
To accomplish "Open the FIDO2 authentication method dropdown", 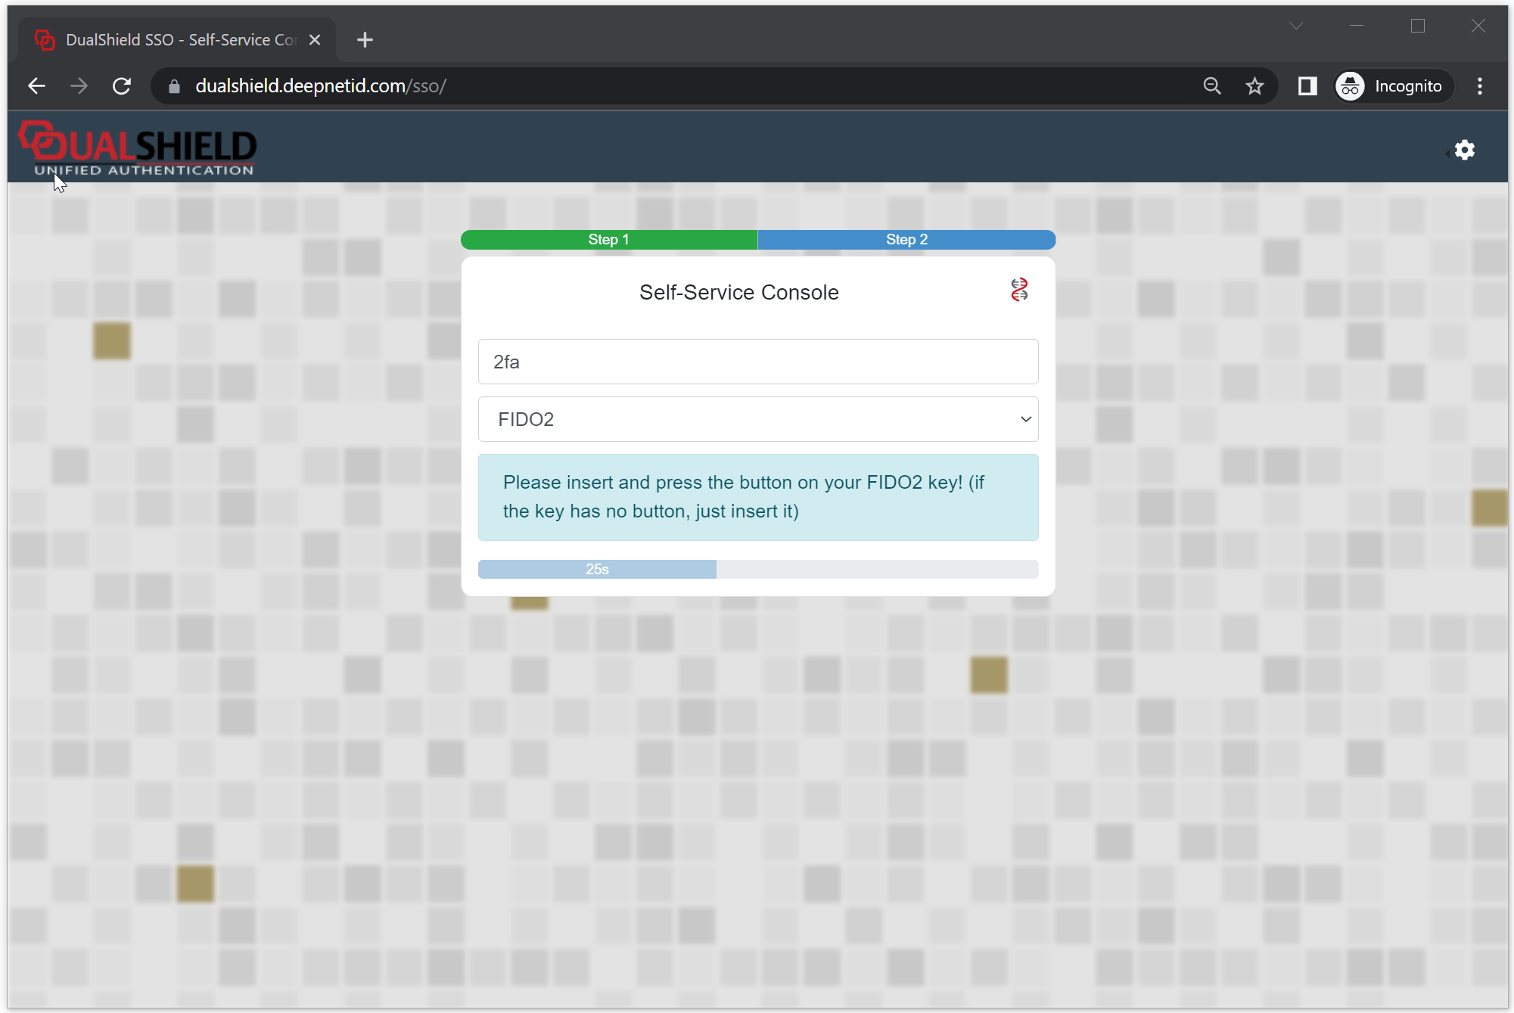I will (758, 418).
